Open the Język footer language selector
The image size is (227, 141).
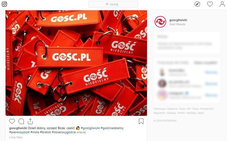pyautogui.click(x=201, y=113)
